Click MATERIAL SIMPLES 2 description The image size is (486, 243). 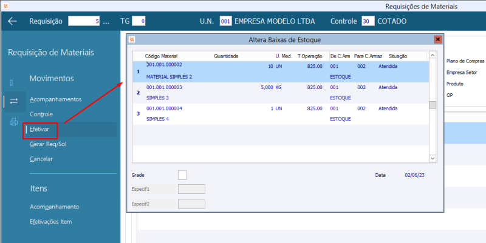pos(169,77)
